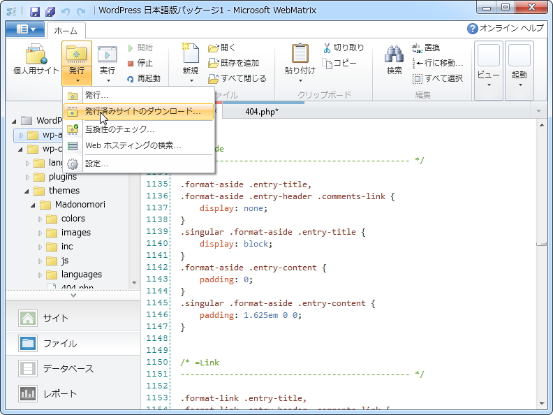The height and width of the screenshot is (415, 553).
Task: Choose 発行... from the publish menu
Action: (x=139, y=95)
